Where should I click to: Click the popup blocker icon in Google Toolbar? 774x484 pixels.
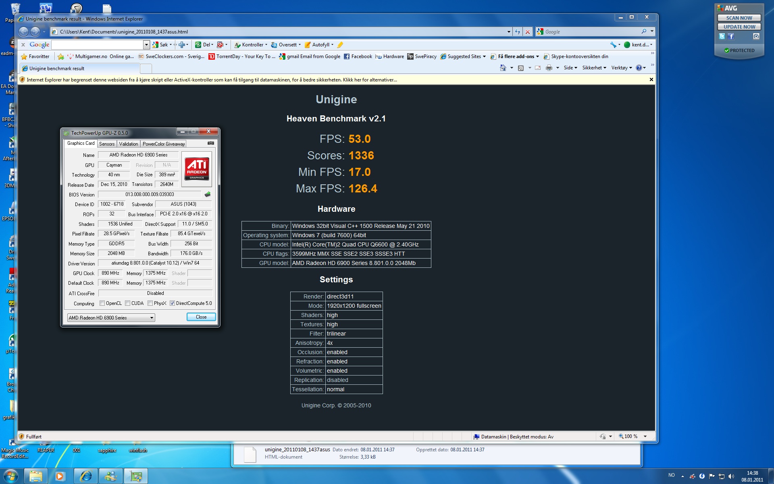point(220,45)
